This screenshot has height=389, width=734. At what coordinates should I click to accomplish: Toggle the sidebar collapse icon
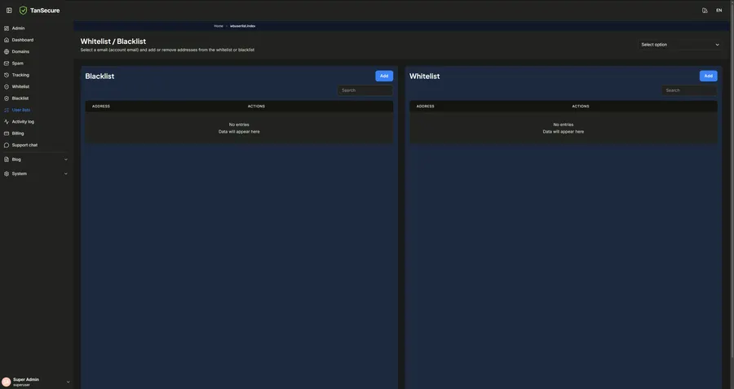tap(9, 11)
